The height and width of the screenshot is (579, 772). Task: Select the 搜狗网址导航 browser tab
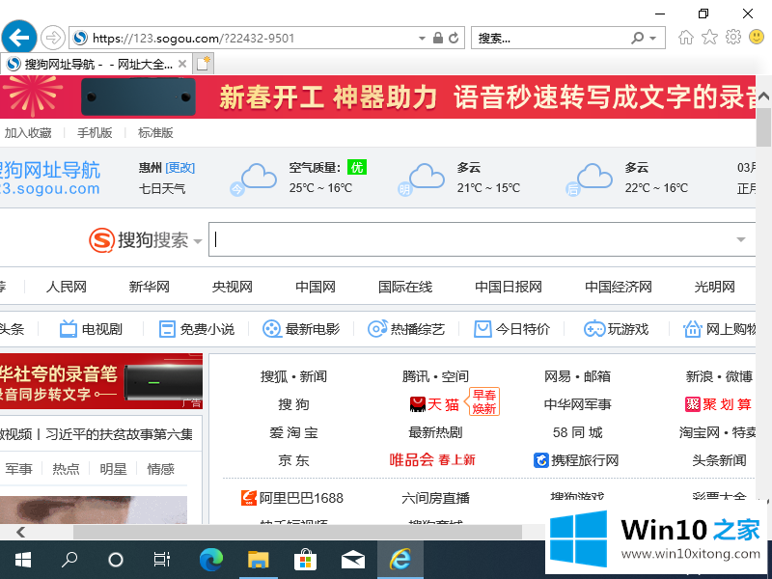93,64
